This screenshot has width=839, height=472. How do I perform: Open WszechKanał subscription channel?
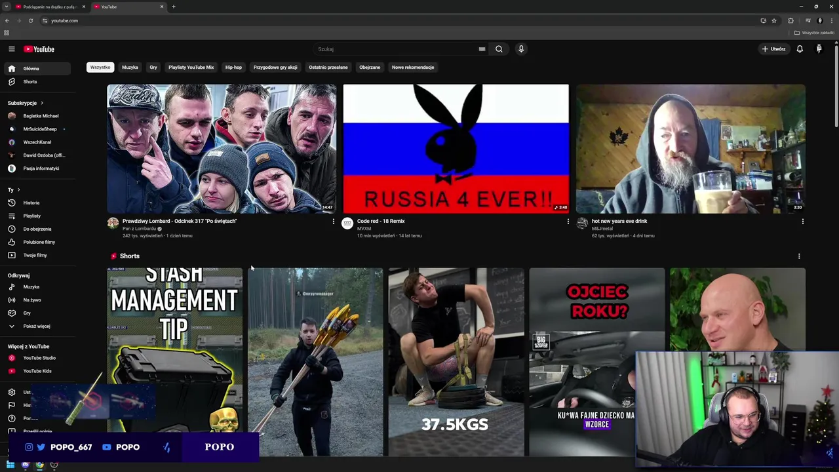point(37,142)
